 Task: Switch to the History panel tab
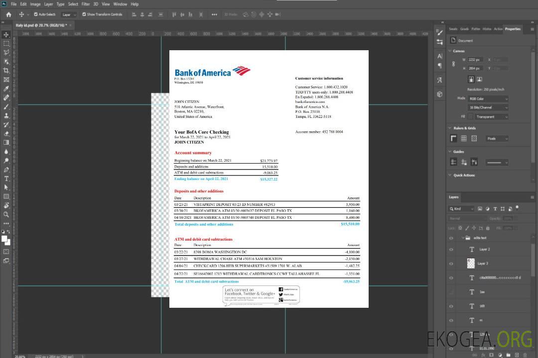pos(487,29)
